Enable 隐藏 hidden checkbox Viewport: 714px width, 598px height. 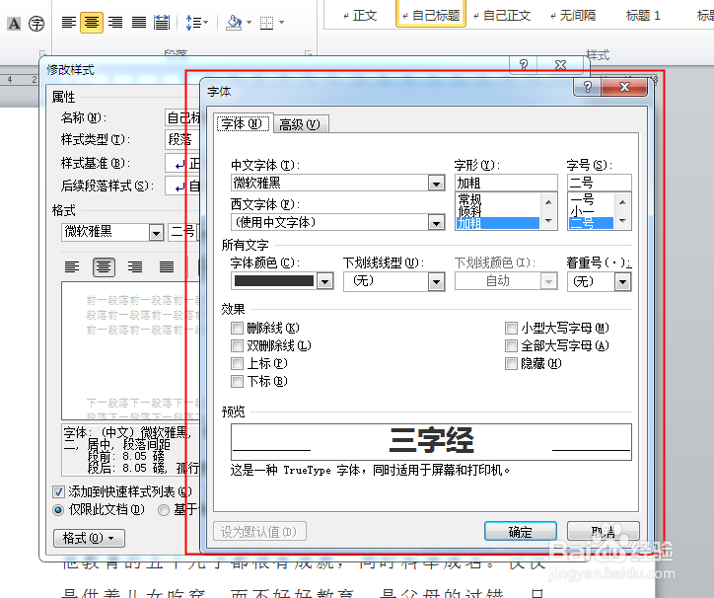[511, 363]
